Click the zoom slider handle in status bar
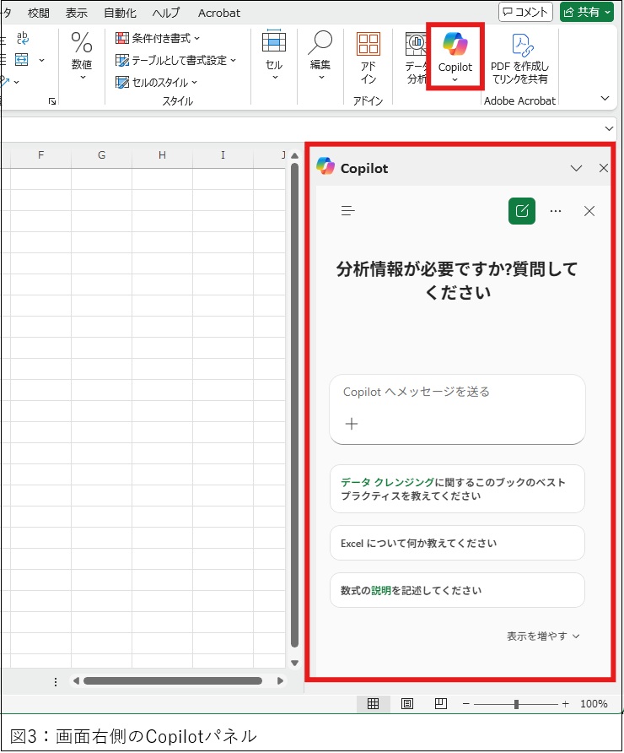The width and height of the screenshot is (624, 753). (516, 704)
